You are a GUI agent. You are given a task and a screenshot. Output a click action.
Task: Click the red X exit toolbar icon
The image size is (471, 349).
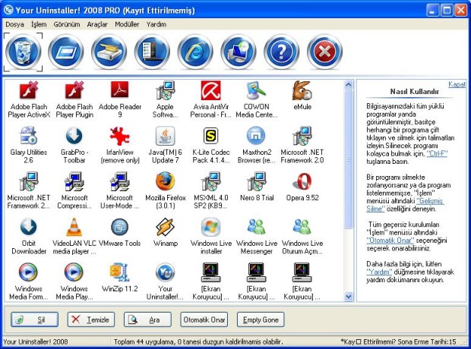click(x=324, y=52)
